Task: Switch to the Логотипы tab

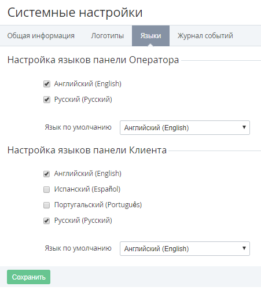Action: pyautogui.click(x=107, y=36)
